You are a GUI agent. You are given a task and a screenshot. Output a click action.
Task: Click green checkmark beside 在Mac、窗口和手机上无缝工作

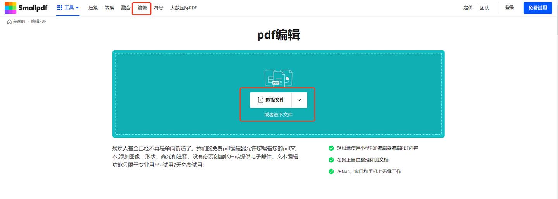pos(331,172)
